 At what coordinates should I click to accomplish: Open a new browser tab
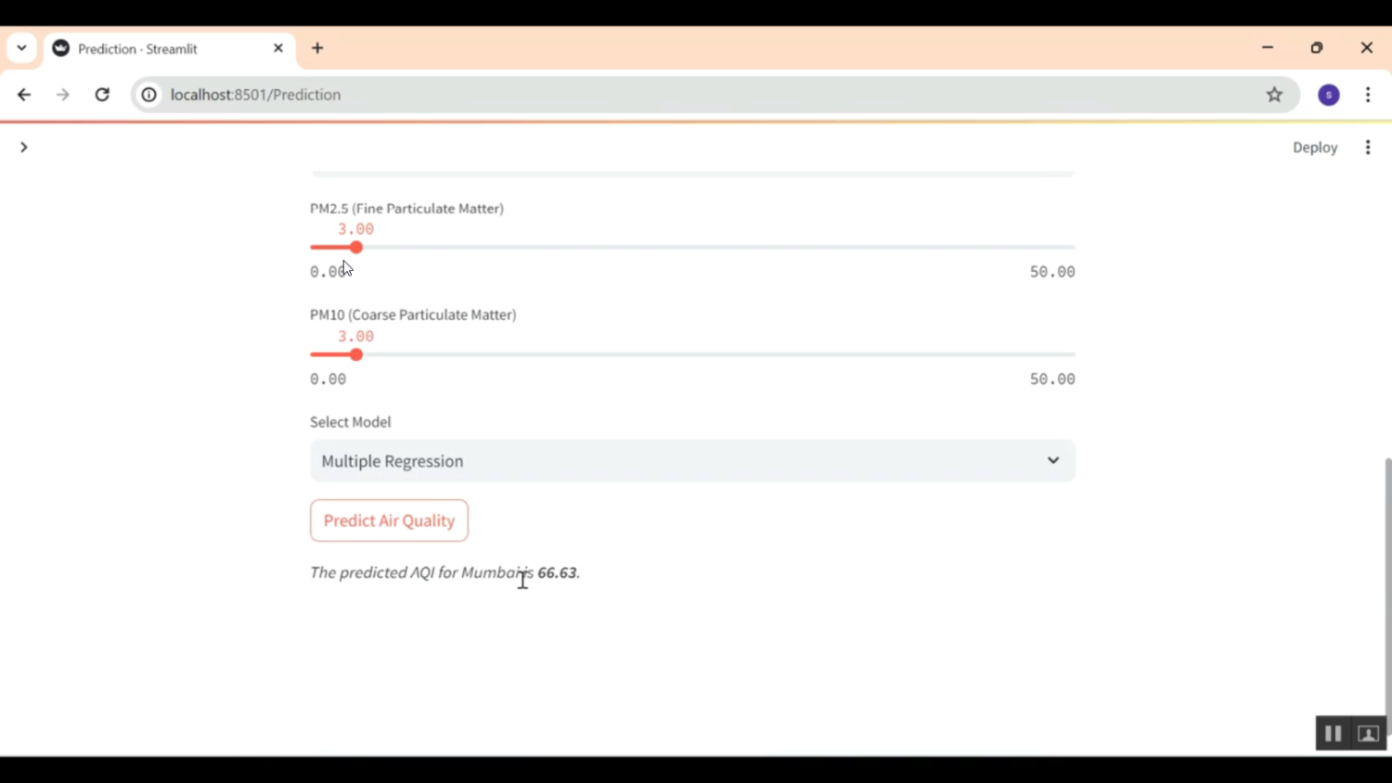(317, 48)
